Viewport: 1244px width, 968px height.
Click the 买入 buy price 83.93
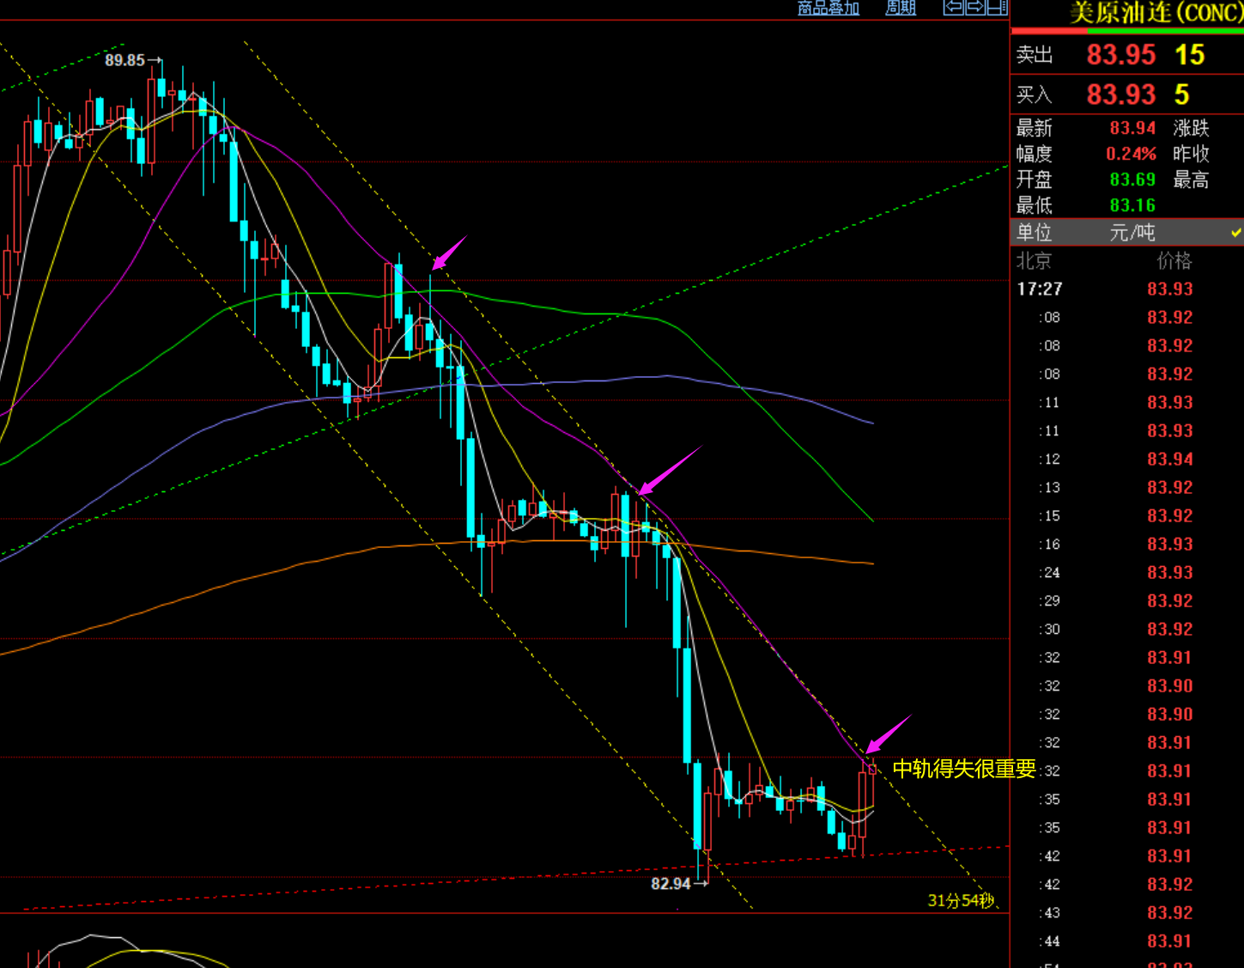(1121, 94)
